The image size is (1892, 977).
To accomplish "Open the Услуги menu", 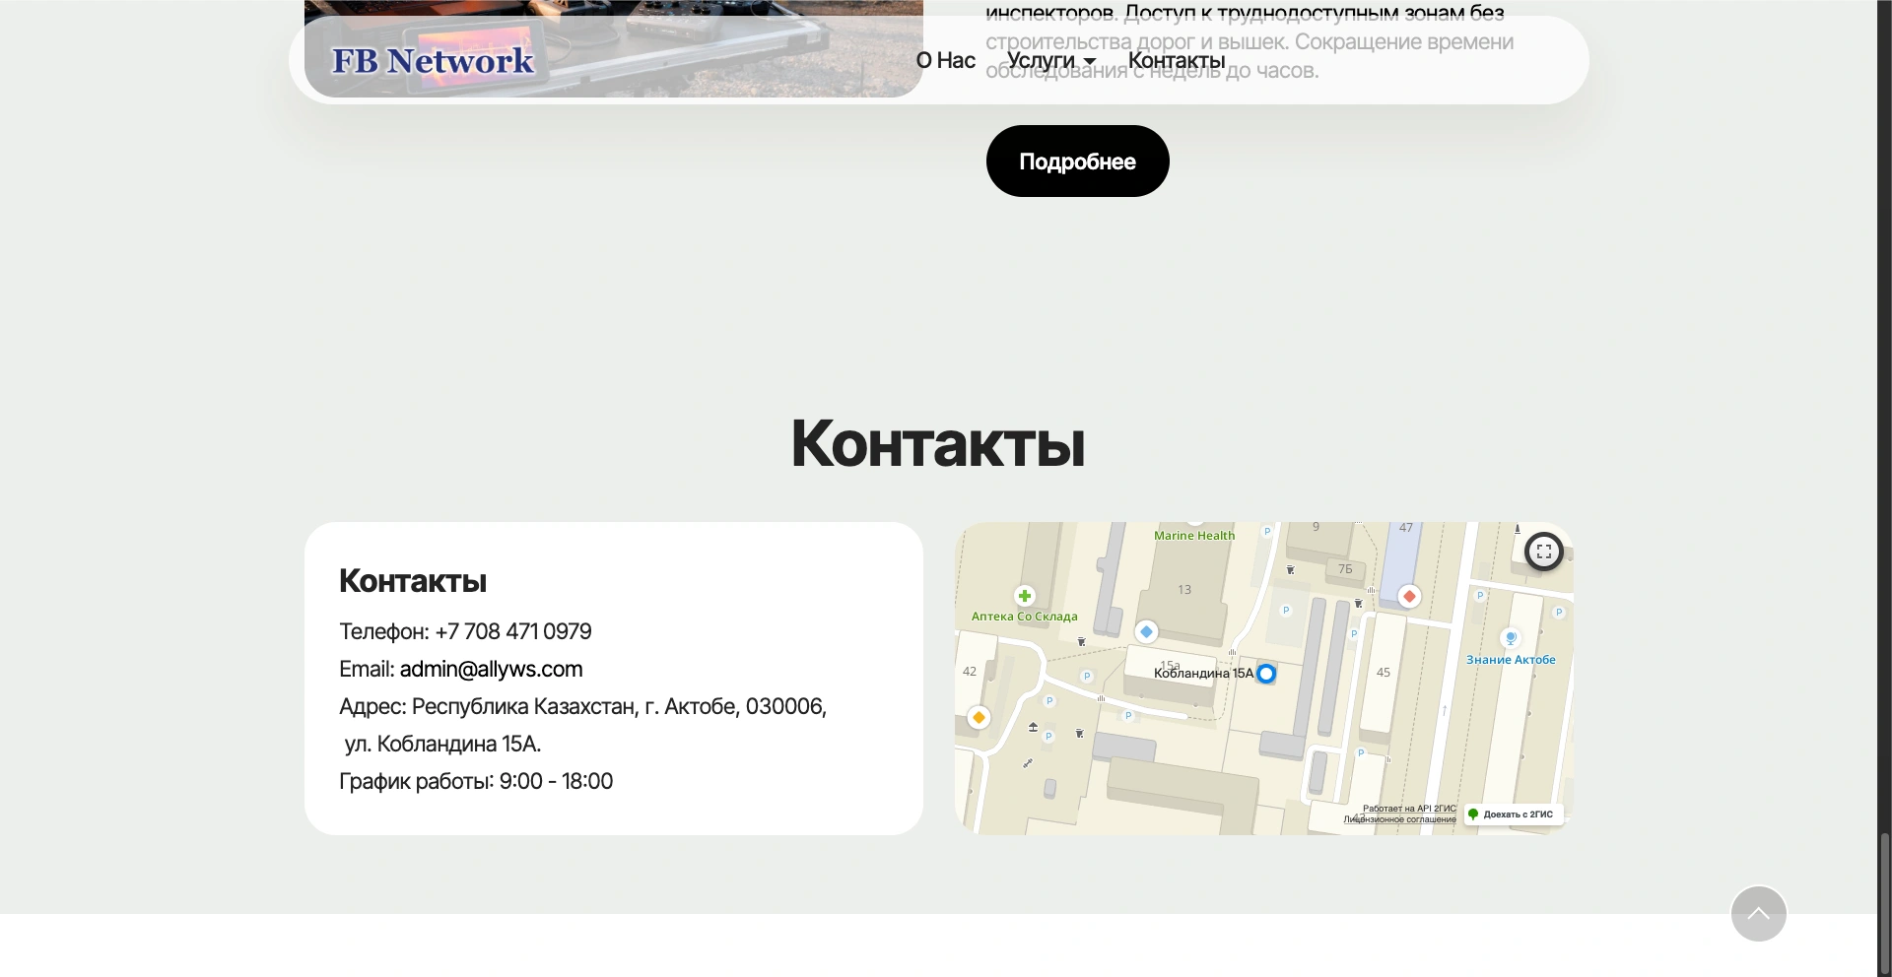I will click(1050, 60).
